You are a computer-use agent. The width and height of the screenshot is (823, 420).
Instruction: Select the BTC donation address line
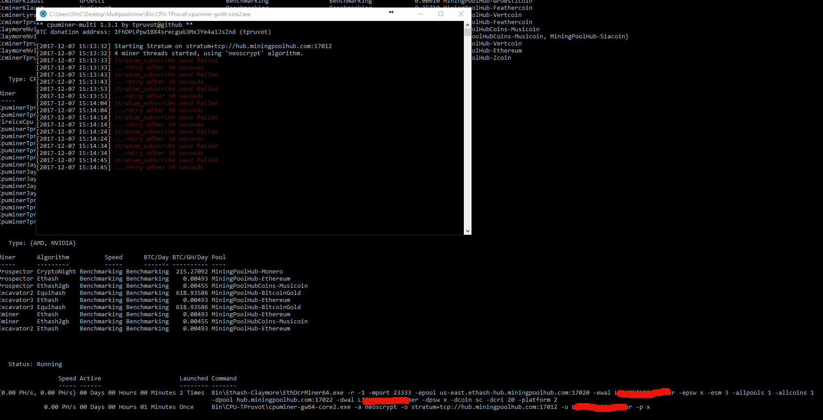[x=154, y=32]
